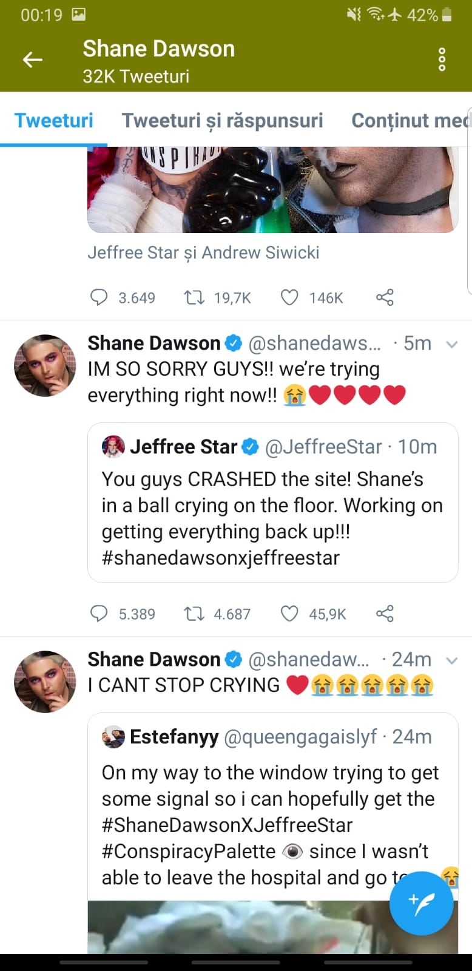Open Estefanyy's quoted tweet avatar

click(112, 737)
